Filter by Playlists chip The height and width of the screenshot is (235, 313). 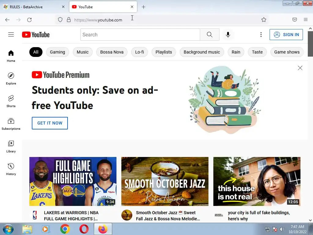(x=164, y=52)
